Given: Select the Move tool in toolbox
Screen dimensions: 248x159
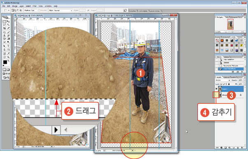Looking at the screenshot, I should (8, 21).
